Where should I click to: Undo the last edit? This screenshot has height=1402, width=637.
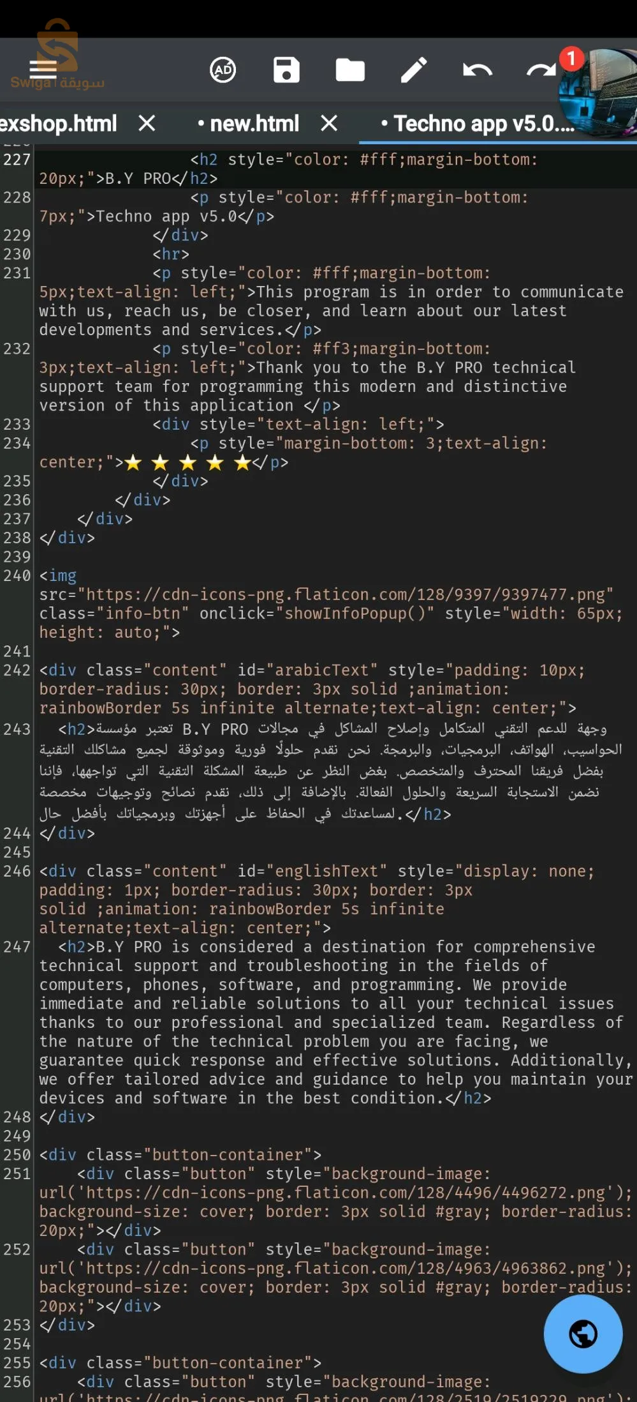tap(478, 70)
